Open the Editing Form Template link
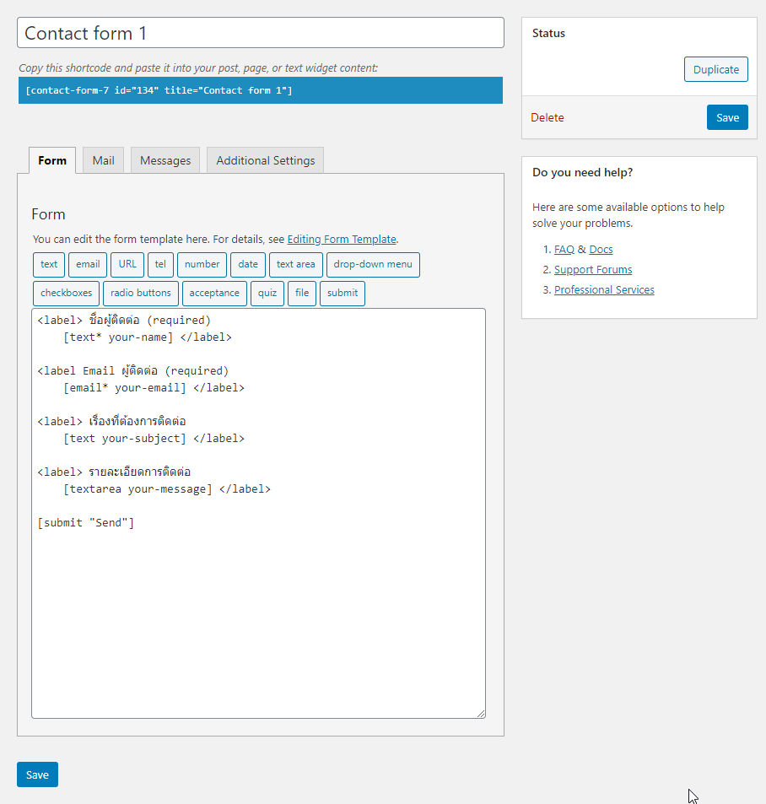This screenshot has height=804, width=766. pos(342,240)
